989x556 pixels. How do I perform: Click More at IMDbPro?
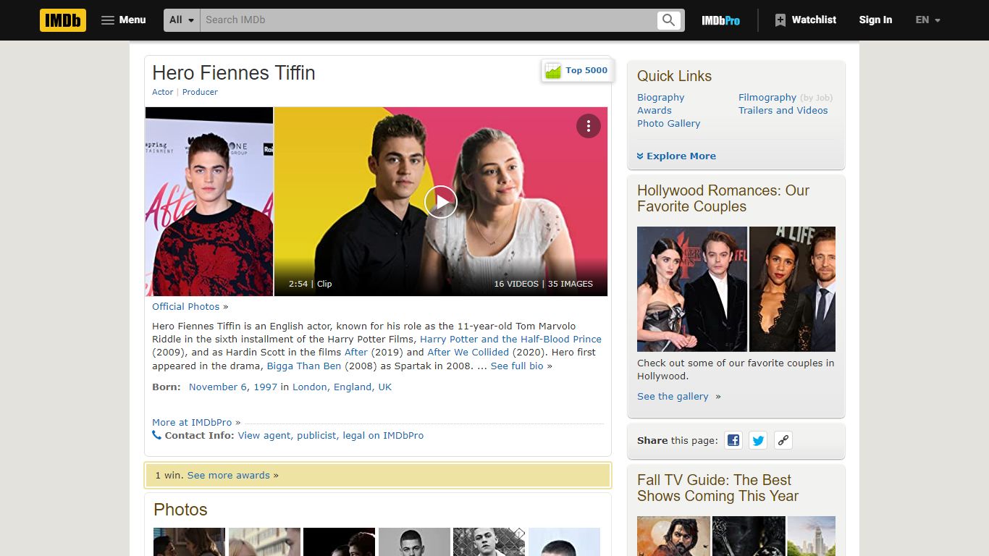(192, 423)
